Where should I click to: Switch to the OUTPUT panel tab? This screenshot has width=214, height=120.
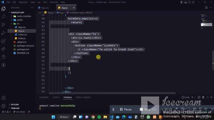tap(56, 97)
